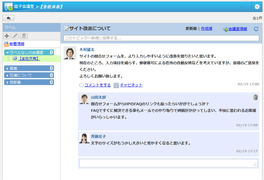
Task: Edit label with pencil icon
Action: click(15, 36)
